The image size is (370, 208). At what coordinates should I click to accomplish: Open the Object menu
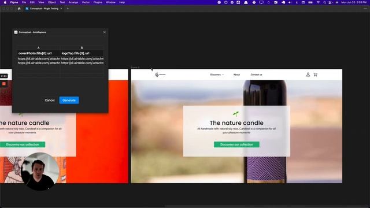[52, 2]
